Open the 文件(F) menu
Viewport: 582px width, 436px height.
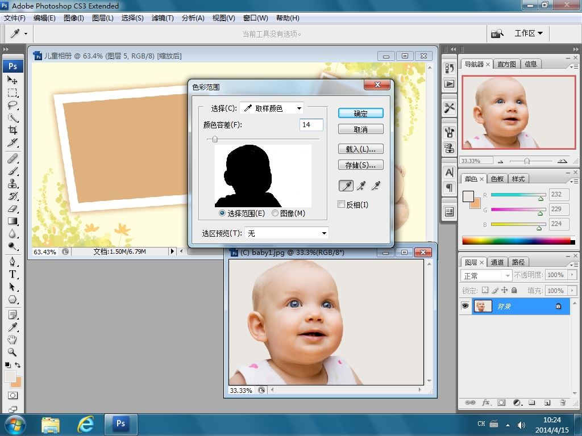click(14, 18)
